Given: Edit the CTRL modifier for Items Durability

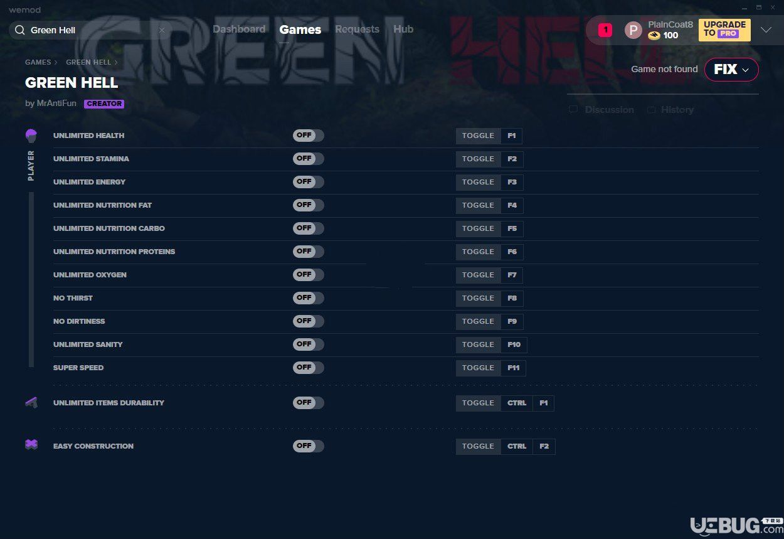Looking at the screenshot, I should 517,403.
